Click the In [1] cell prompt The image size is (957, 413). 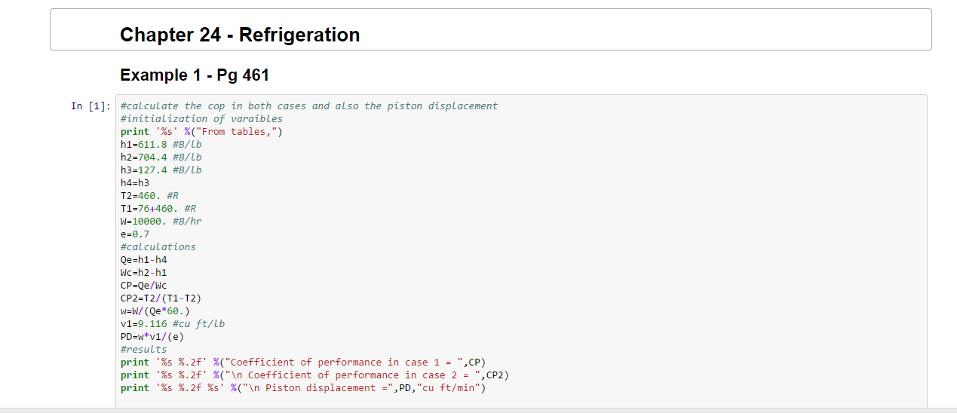[x=91, y=106]
